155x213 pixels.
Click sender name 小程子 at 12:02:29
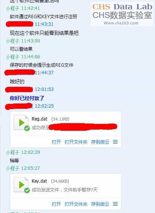(x=12, y=152)
